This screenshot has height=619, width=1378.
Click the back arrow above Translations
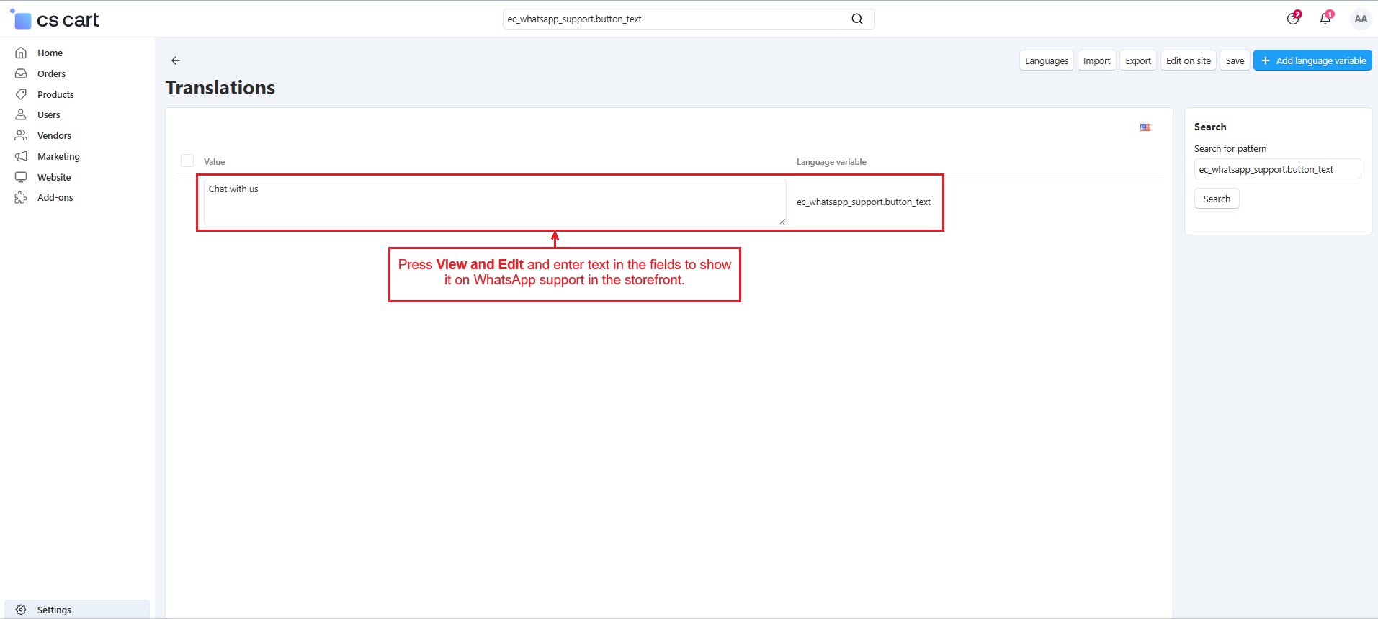[x=176, y=60]
